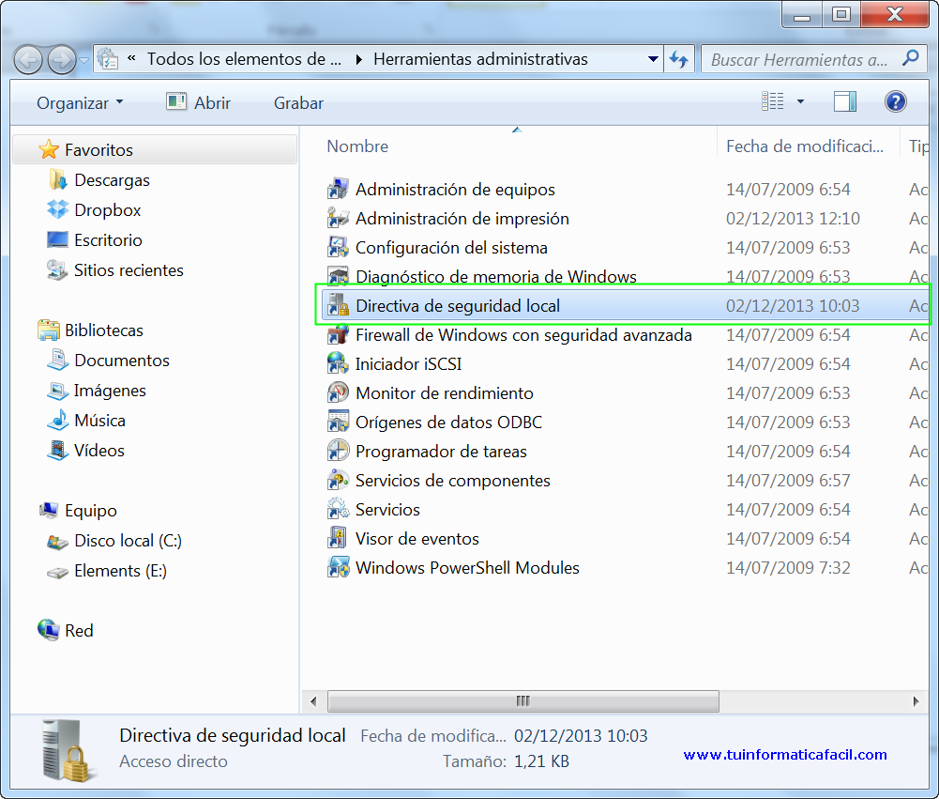Viewport: 939px width, 799px height.
Task: Click Todos los elementos de... breadcrumb
Action: click(x=244, y=59)
